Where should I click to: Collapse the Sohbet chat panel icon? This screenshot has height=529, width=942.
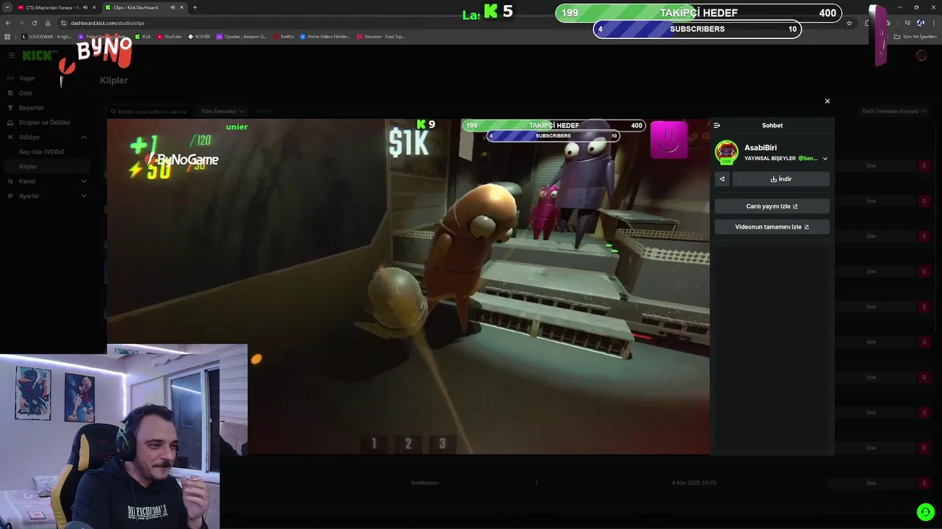pyautogui.click(x=717, y=126)
